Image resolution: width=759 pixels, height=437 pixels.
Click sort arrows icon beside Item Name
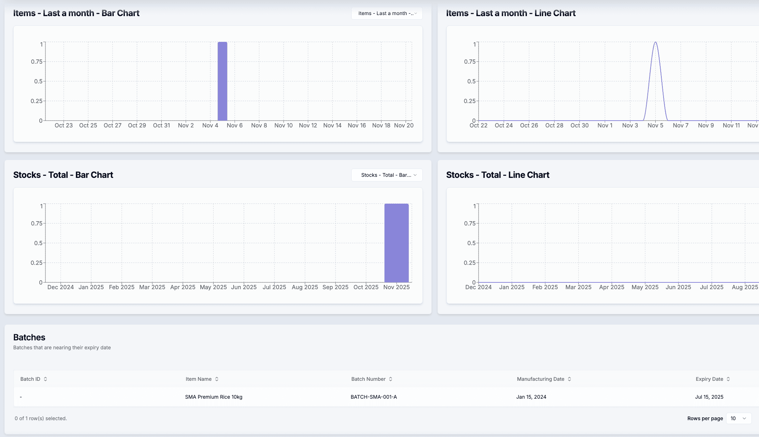click(217, 379)
